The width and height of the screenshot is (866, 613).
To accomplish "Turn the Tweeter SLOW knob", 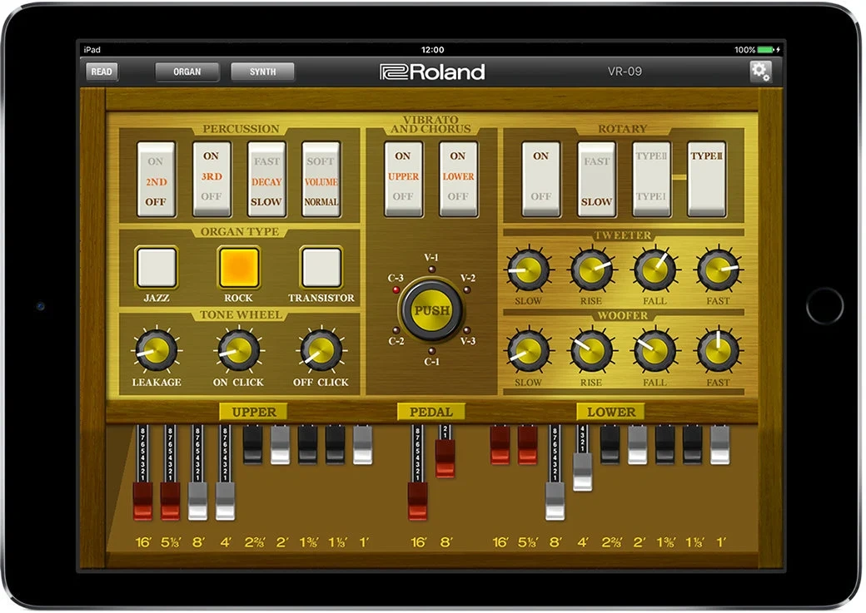I will [x=529, y=270].
